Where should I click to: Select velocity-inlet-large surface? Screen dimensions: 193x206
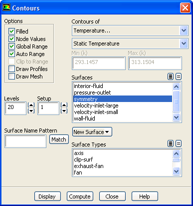pos(123,105)
